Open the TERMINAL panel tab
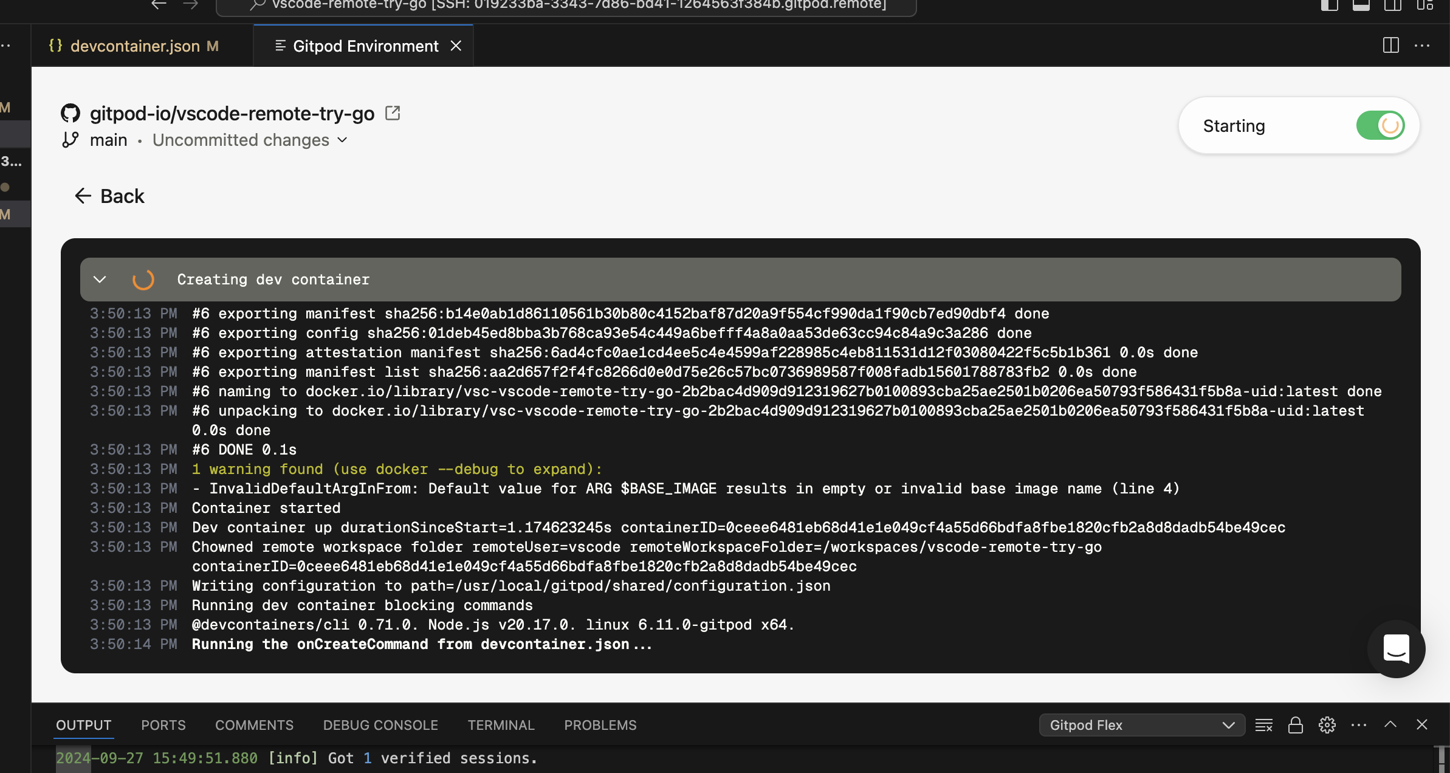The image size is (1450, 773). click(x=501, y=725)
